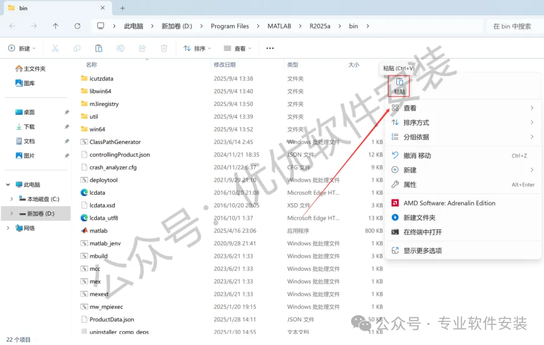Open Group by (分组依据) context submenu
The image size is (544, 345).
463,137
